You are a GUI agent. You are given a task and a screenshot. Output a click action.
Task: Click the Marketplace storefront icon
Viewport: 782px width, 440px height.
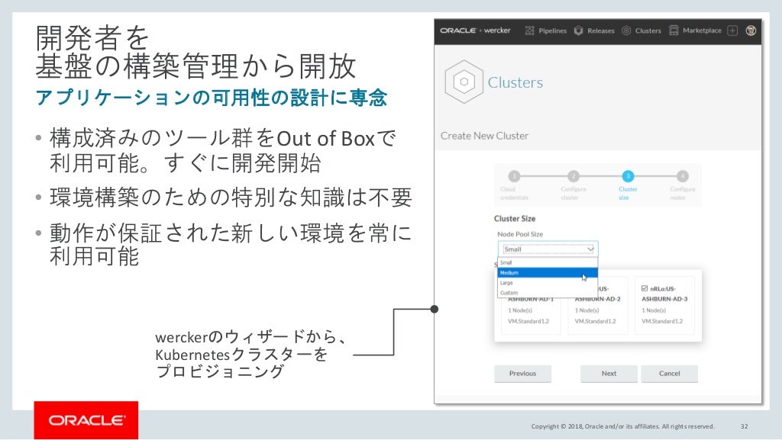[x=674, y=31]
